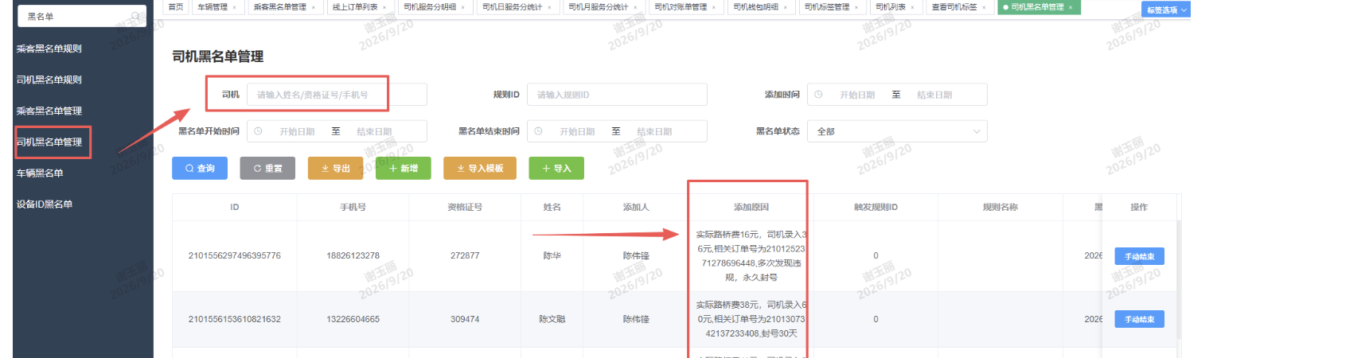This screenshot has height=358, width=1369.
Task: Click ID cell 2101556297496395776
Action: pyautogui.click(x=235, y=255)
